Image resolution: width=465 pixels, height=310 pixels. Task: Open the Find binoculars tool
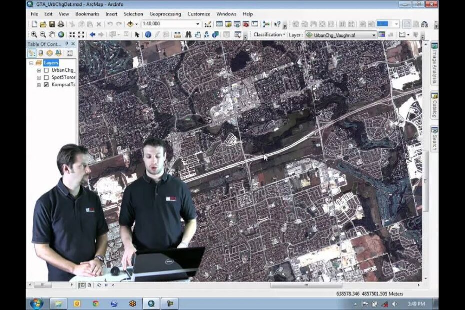[x=188, y=35]
